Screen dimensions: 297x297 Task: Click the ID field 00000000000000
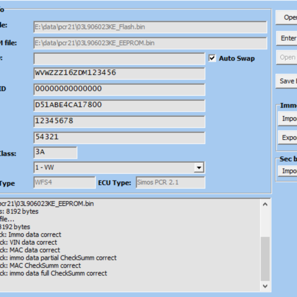click(x=120, y=90)
